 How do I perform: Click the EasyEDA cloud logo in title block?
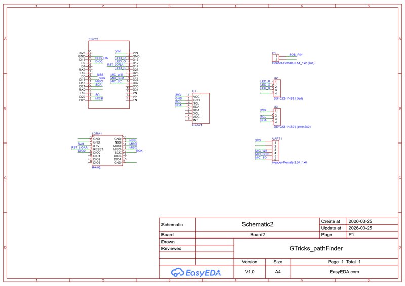pyautogui.click(x=195, y=272)
